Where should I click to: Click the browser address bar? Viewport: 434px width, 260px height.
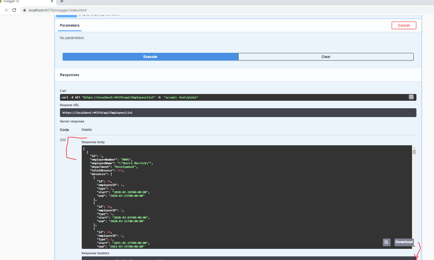tap(103, 10)
